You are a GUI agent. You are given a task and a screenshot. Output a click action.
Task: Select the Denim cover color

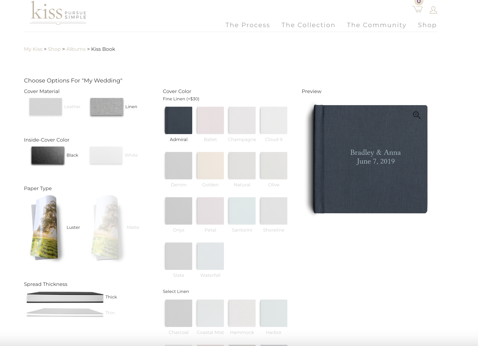click(x=178, y=166)
